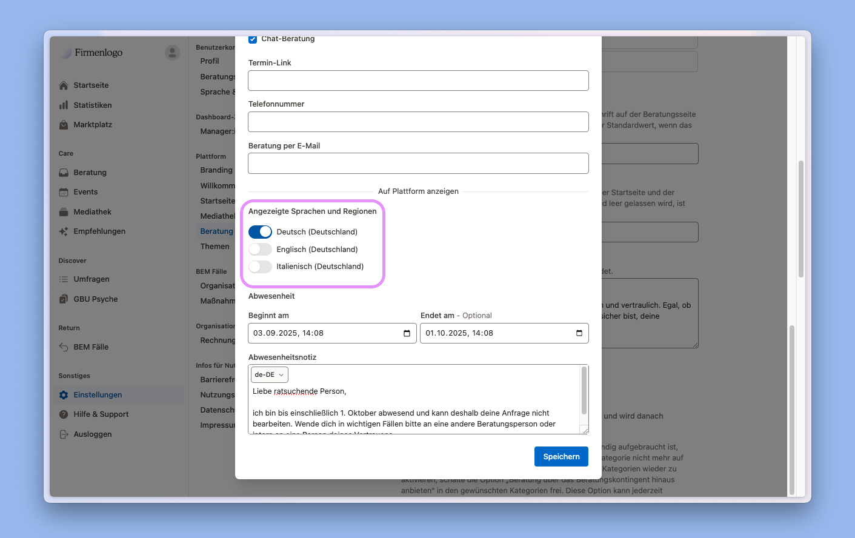
Task: Open BEM Fälle in the sidebar
Action: (91, 347)
